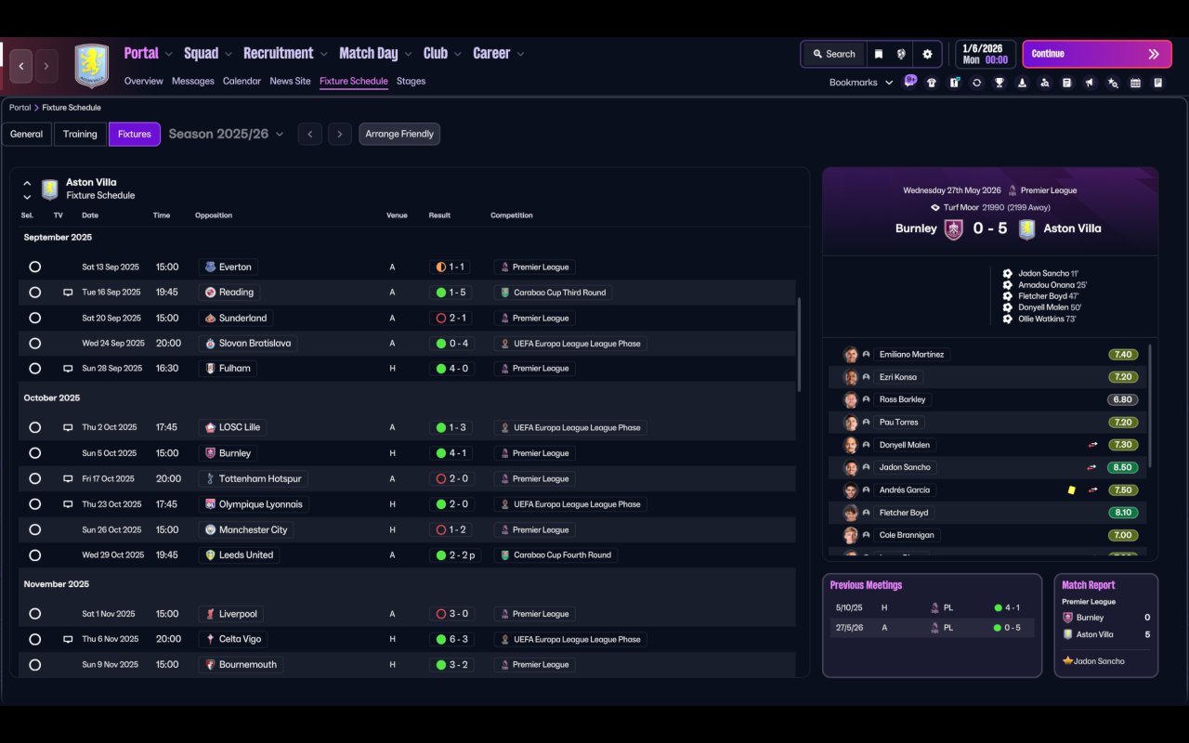The height and width of the screenshot is (743, 1189).
Task: Click the training cone shortcut icon
Action: 1022,83
